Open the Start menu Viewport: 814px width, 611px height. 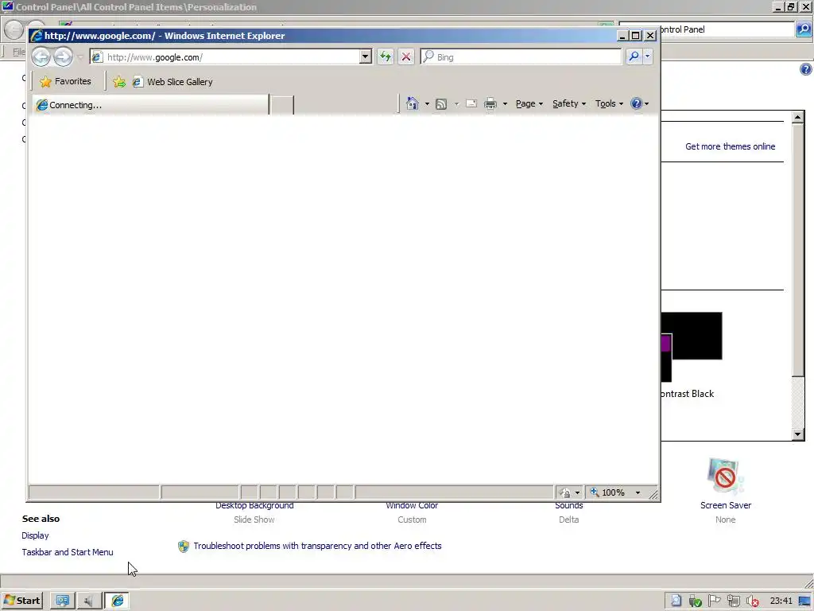[21, 601]
